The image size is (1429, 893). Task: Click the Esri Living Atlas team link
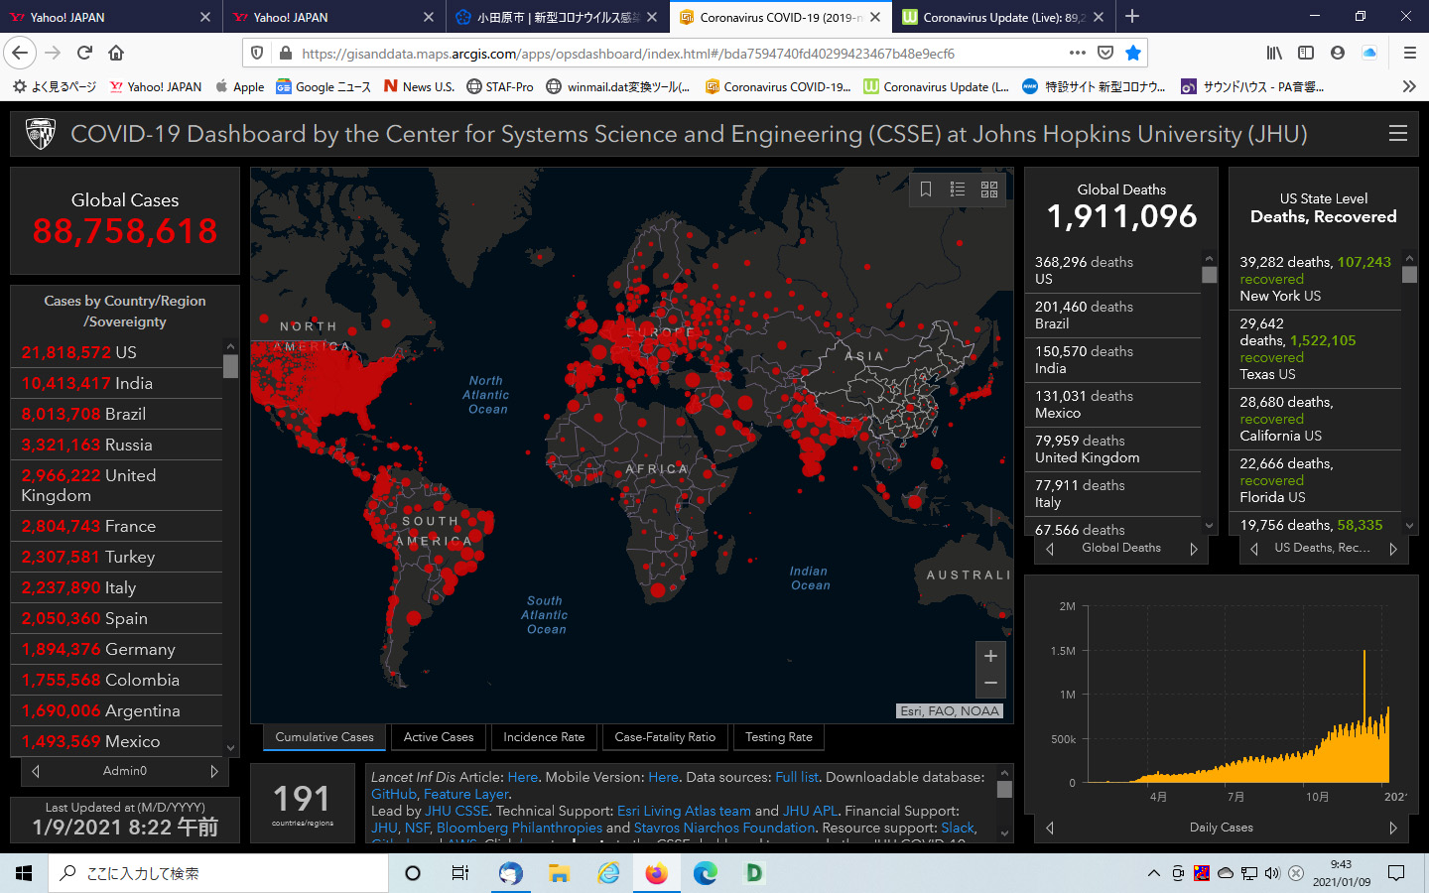684,811
